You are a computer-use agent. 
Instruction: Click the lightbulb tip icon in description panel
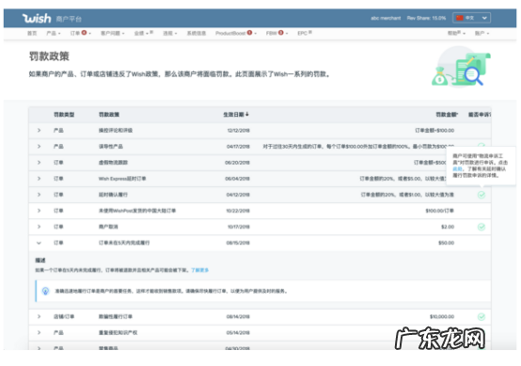pos(45,291)
